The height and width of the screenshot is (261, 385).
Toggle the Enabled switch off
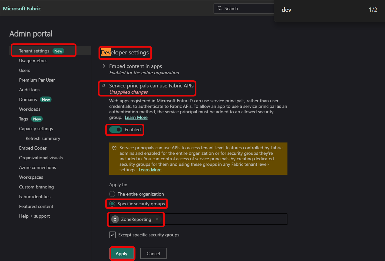pos(116,130)
